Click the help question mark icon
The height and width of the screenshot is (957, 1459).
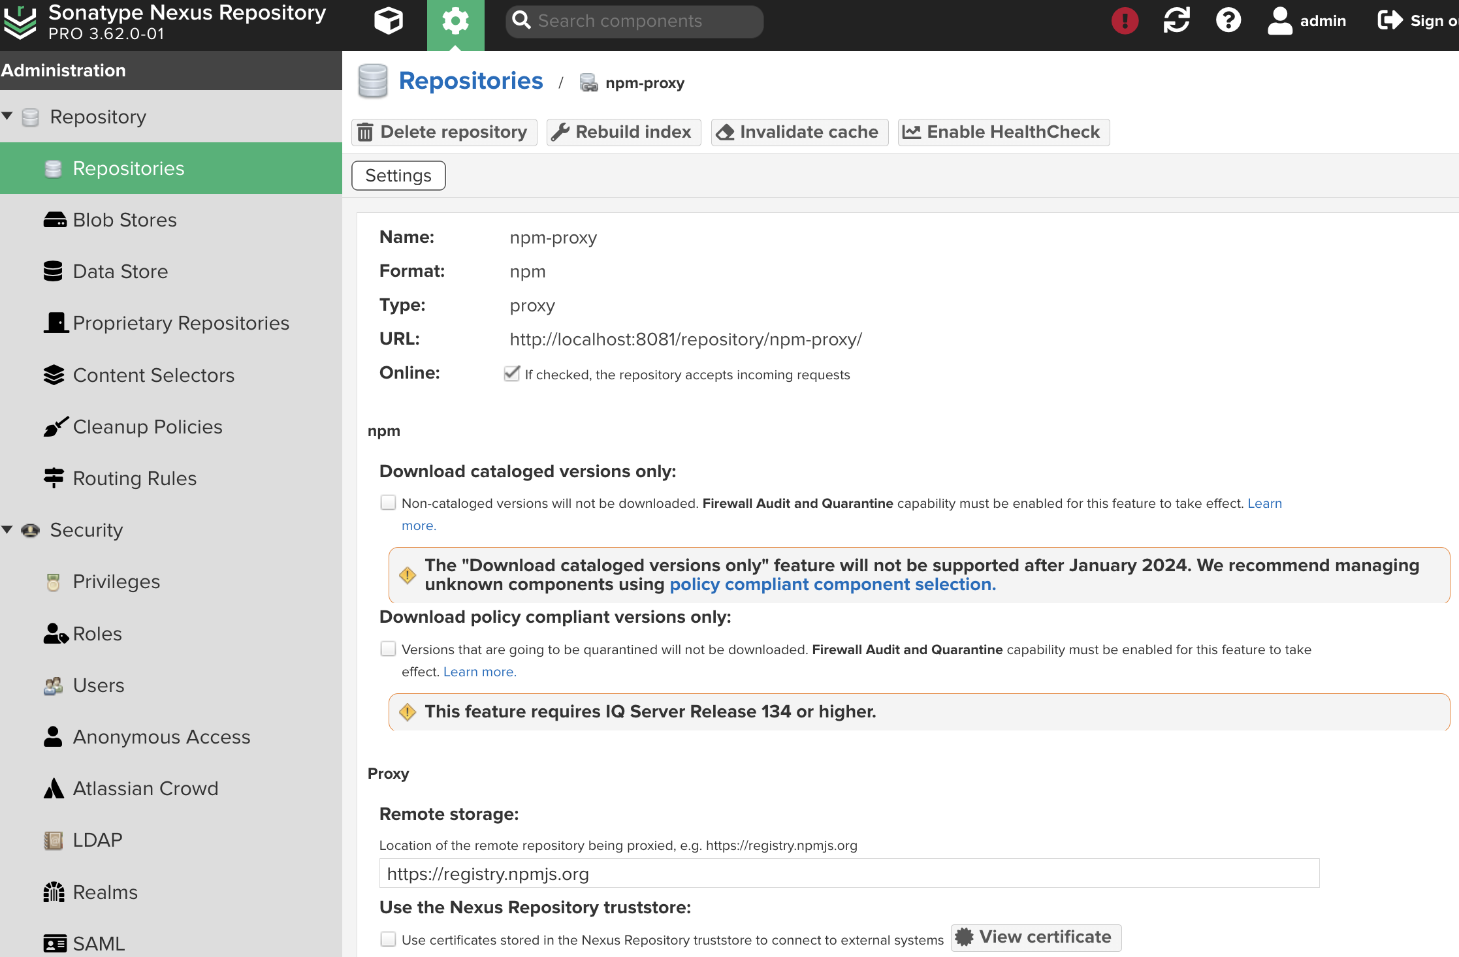click(x=1228, y=20)
